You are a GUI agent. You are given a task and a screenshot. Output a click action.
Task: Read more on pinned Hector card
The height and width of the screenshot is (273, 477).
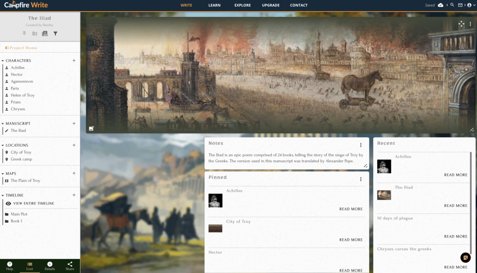[x=351, y=270]
